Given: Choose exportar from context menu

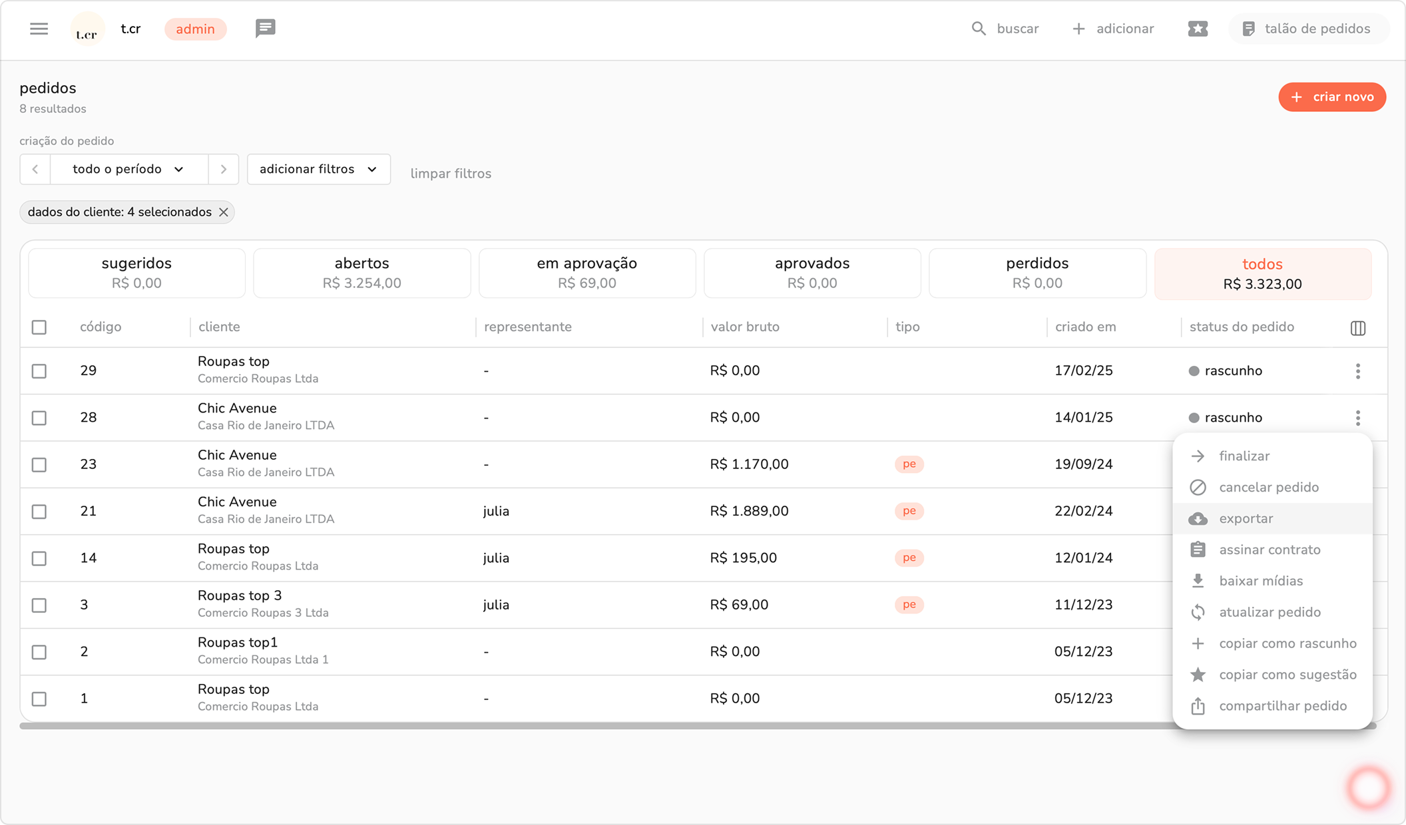Looking at the screenshot, I should (1246, 518).
